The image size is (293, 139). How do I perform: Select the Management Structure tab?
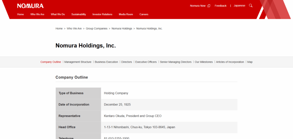click(78, 62)
